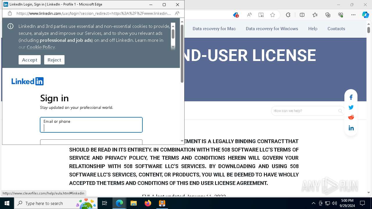Open Edge Settings and more menu
This screenshot has width=372, height=209.
pos(353,15)
